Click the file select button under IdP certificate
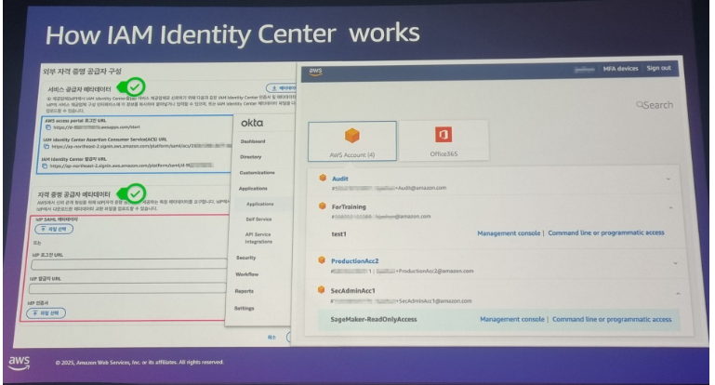The height and width of the screenshot is (385, 715). pos(46,312)
